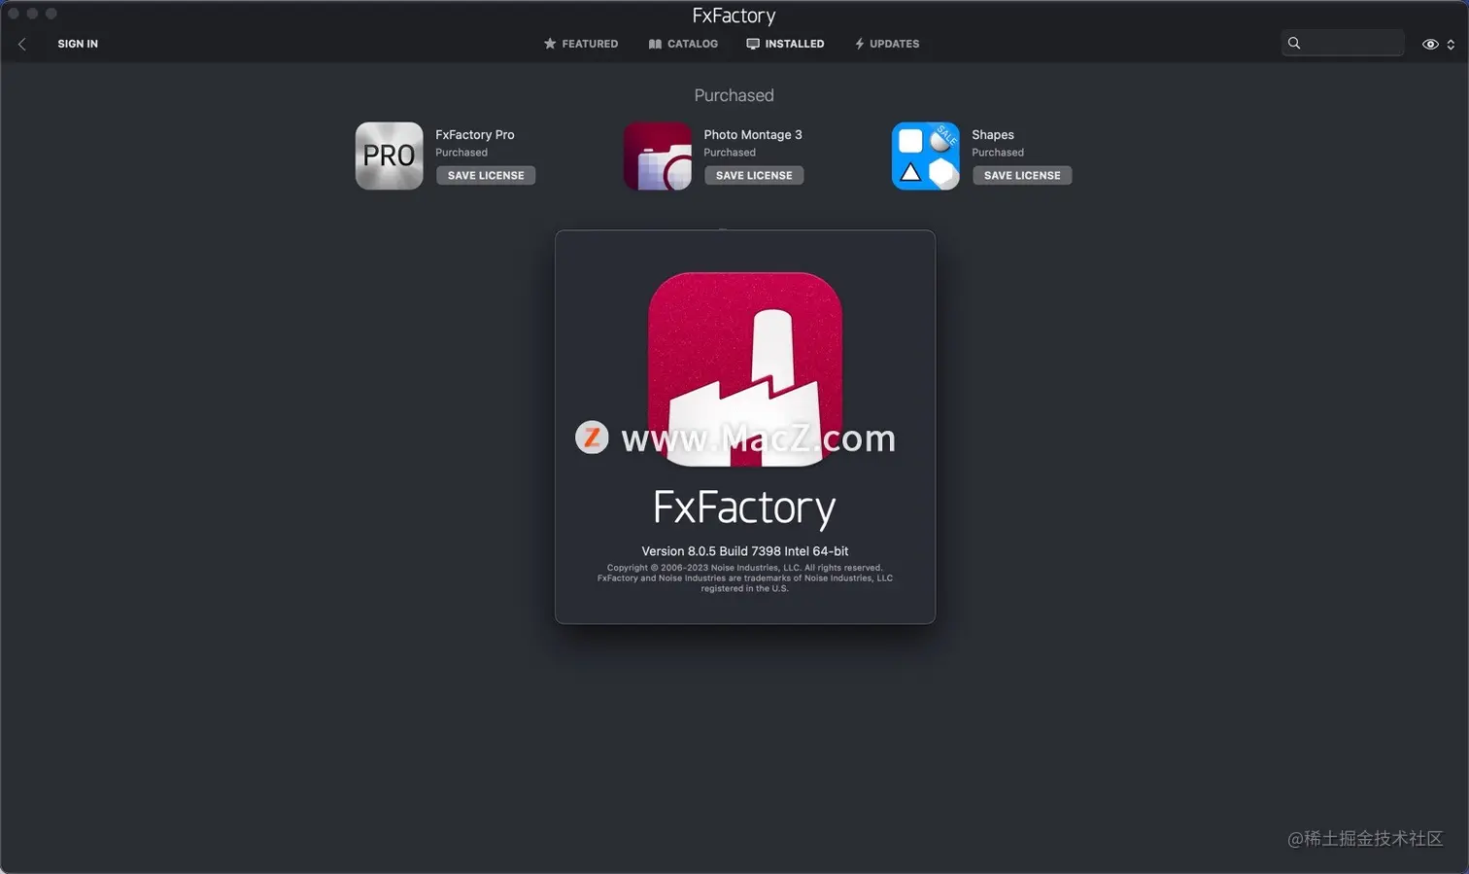
Task: Switch to the Featured tab
Action: pos(581,44)
